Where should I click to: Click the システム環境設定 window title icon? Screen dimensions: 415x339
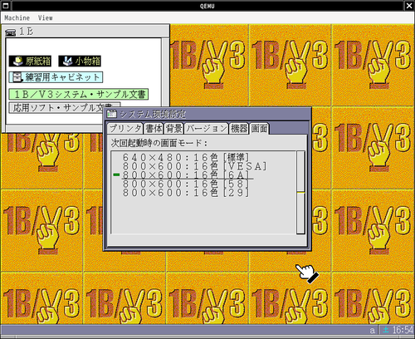click(111, 114)
